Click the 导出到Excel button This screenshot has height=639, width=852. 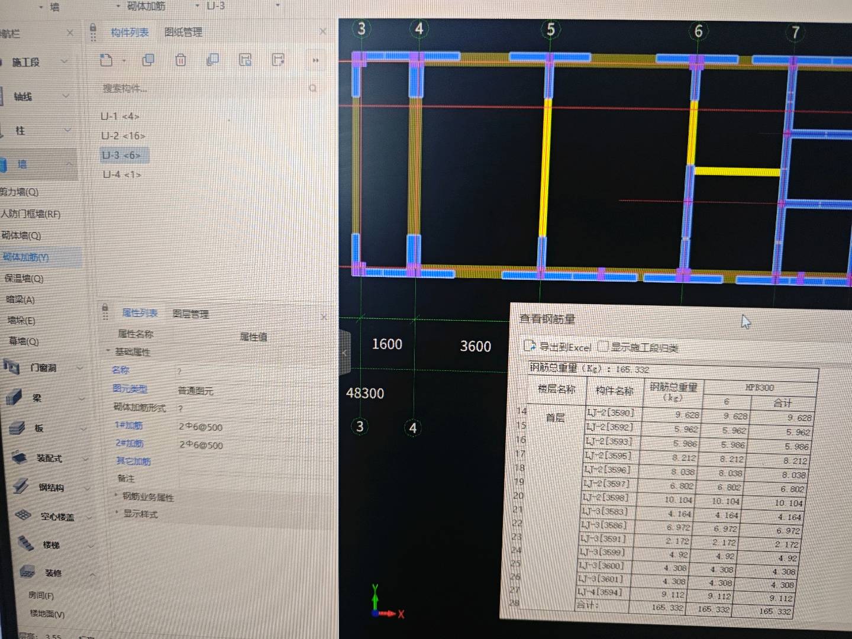pos(558,347)
